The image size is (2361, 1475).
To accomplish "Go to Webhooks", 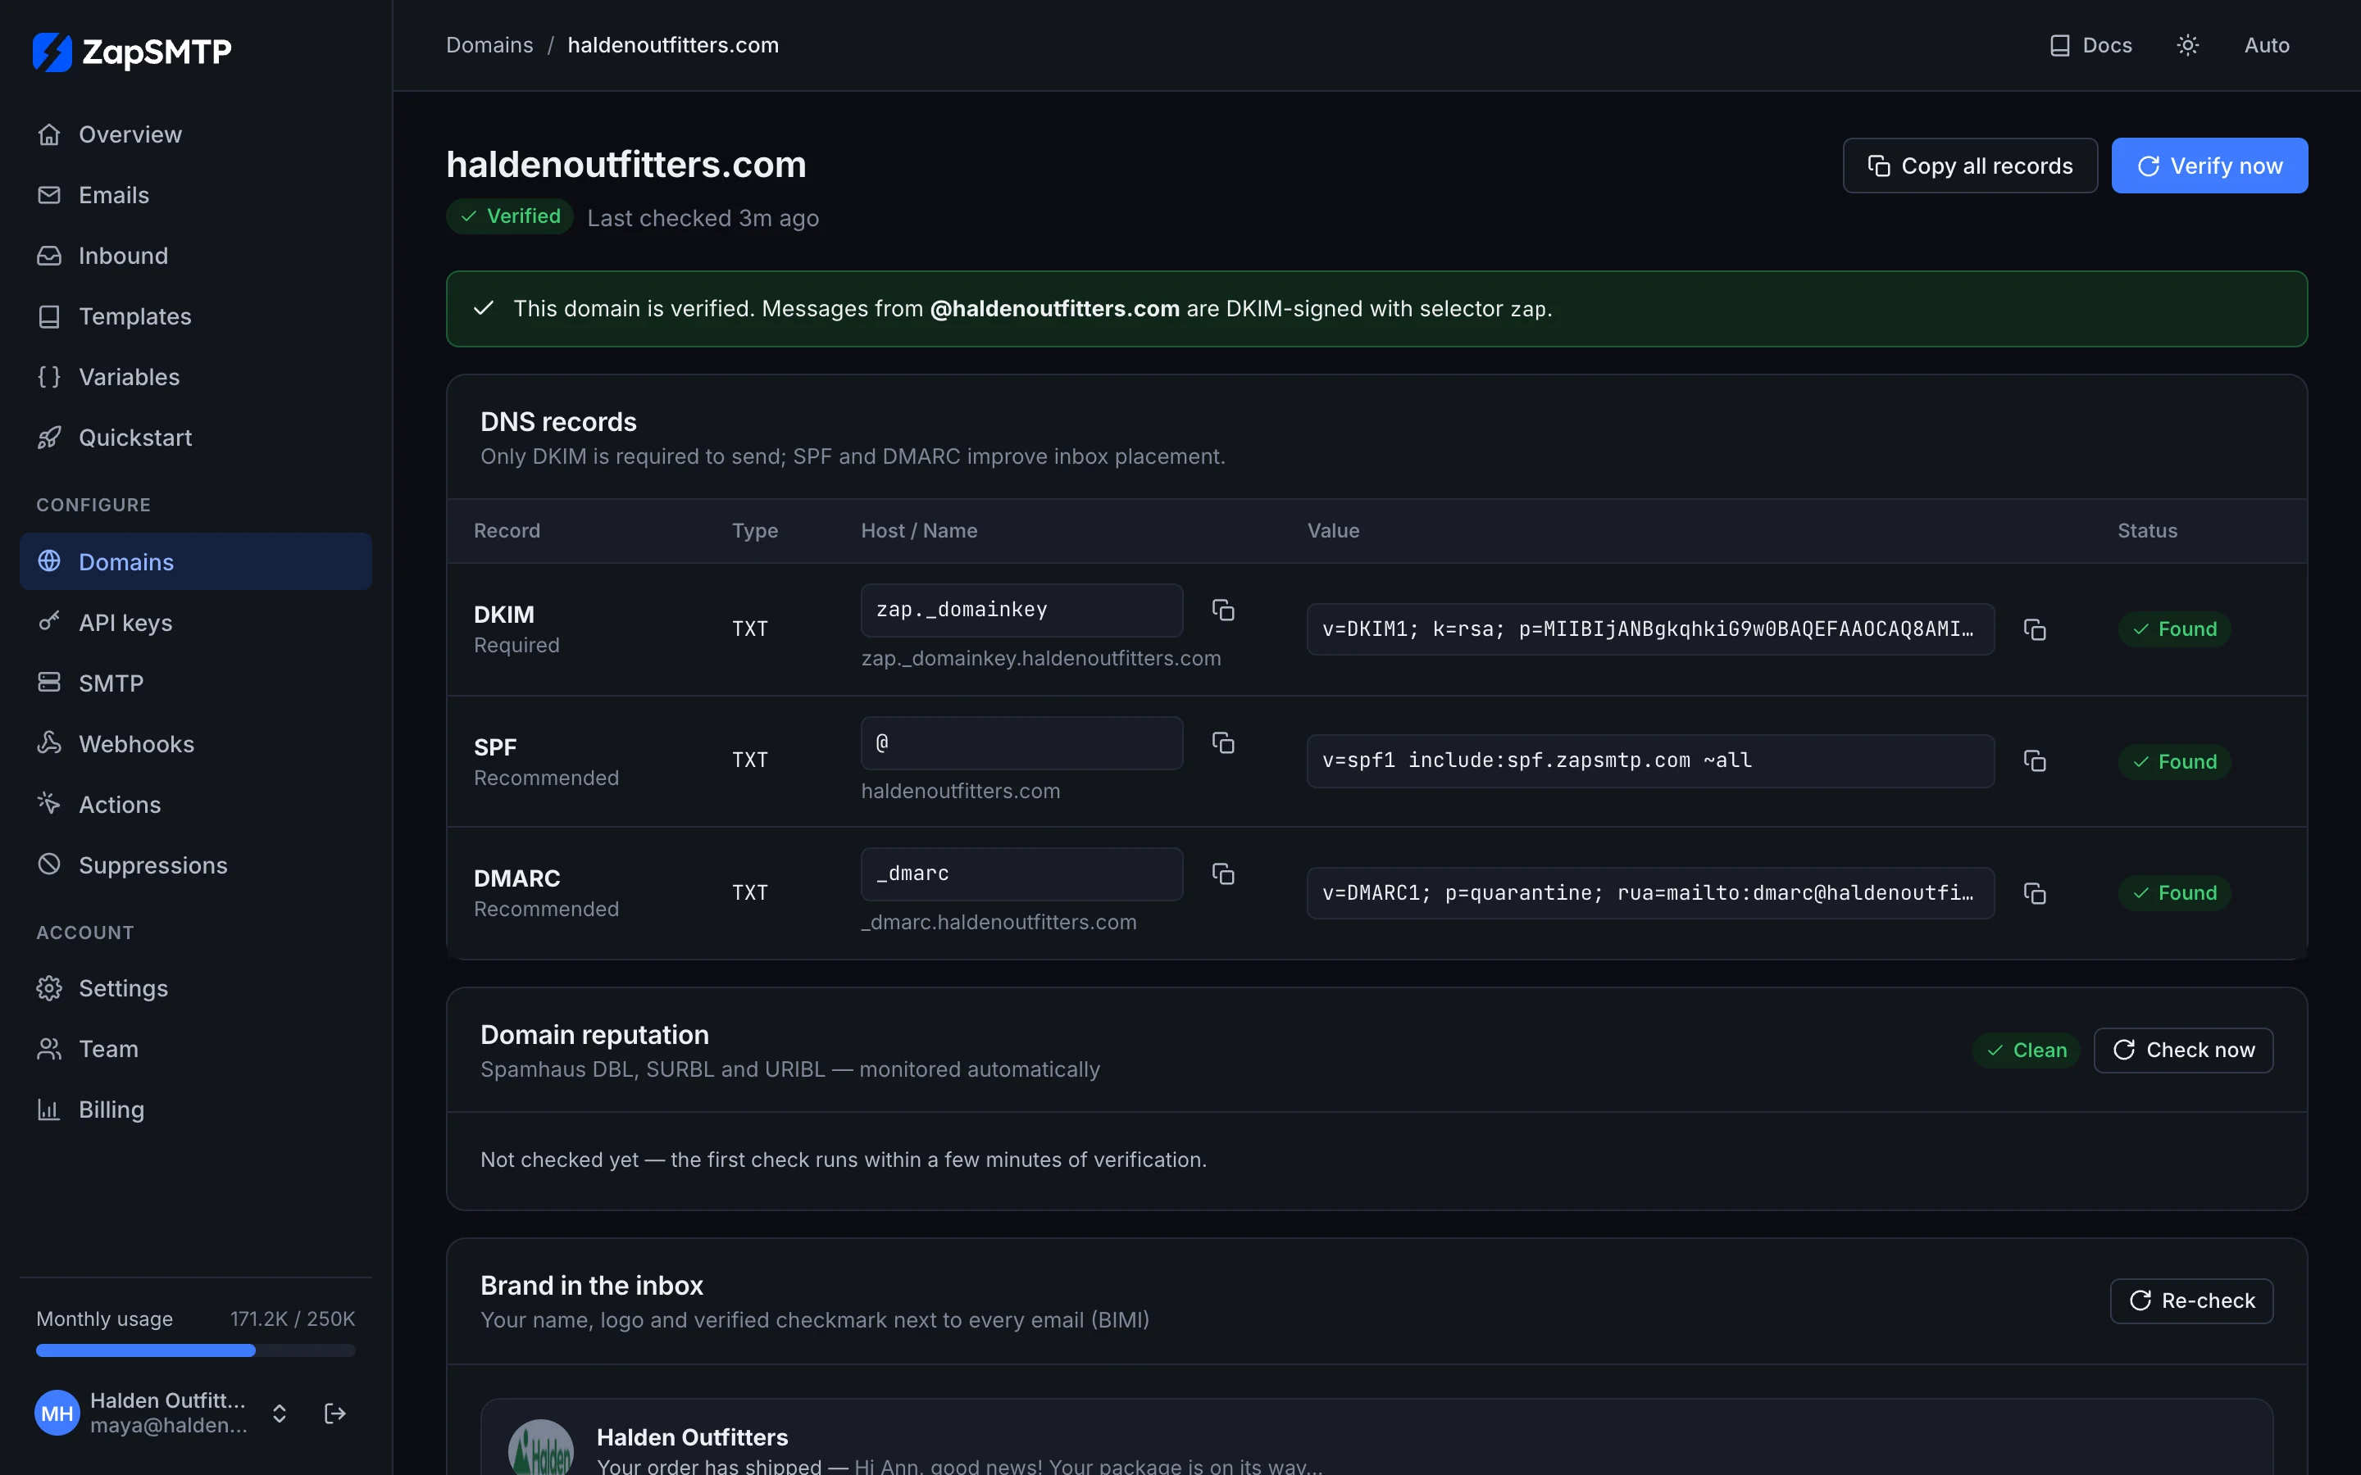I will 195,743.
